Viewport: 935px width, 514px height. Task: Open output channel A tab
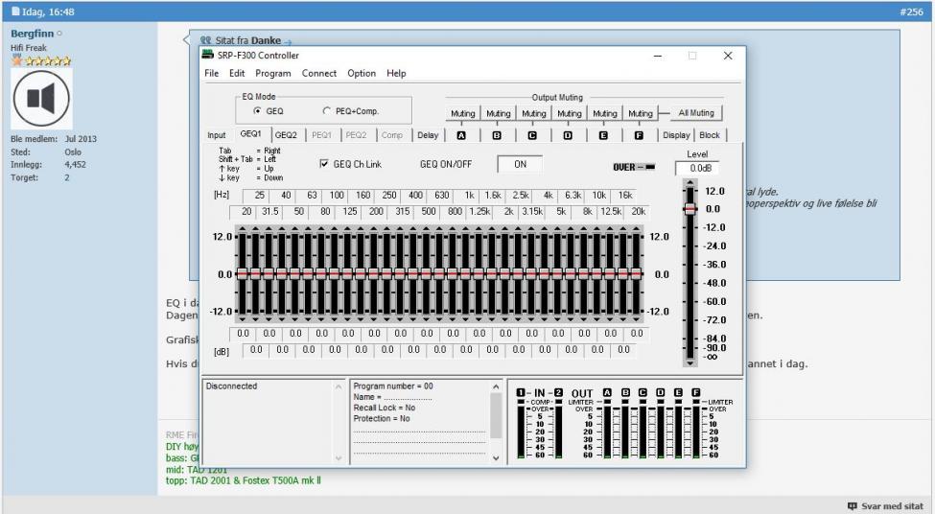pos(461,135)
